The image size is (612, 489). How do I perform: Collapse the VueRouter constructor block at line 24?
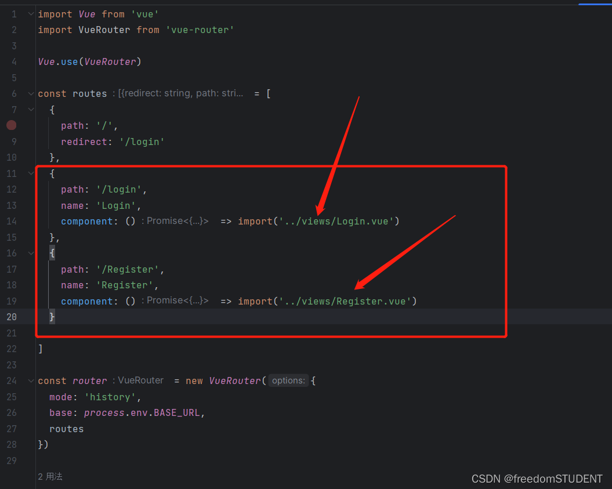point(30,381)
